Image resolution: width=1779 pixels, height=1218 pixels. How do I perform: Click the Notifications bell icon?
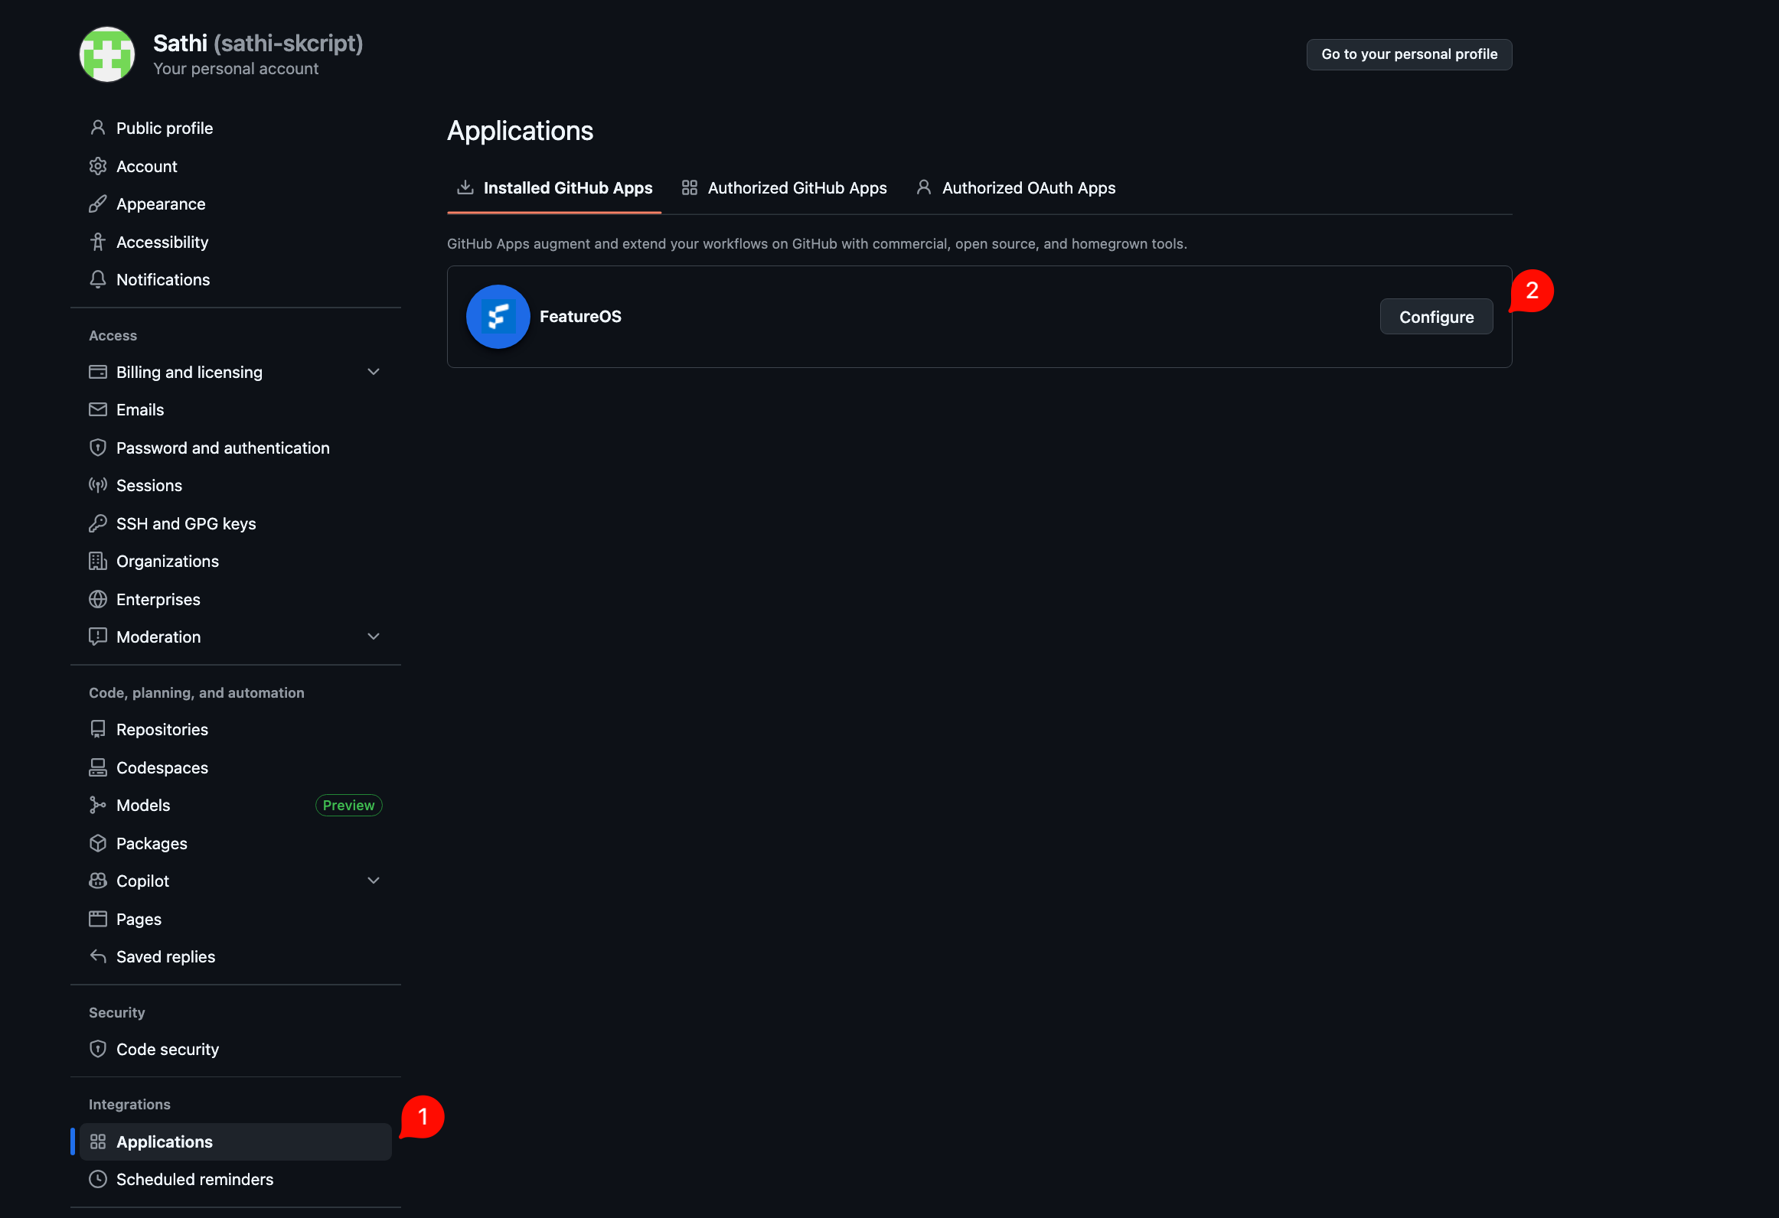click(98, 279)
